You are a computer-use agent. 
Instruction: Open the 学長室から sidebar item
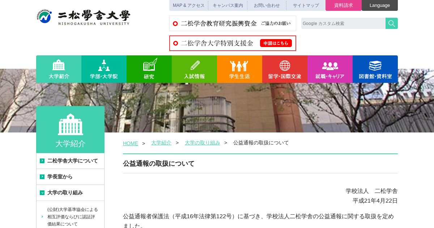[x=71, y=177]
